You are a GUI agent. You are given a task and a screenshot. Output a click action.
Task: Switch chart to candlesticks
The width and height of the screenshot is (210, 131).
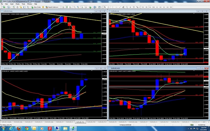tap(67, 7)
